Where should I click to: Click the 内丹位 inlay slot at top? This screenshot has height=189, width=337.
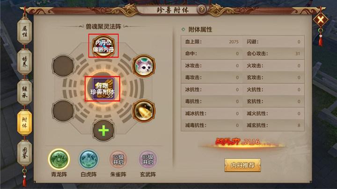pos(103,46)
